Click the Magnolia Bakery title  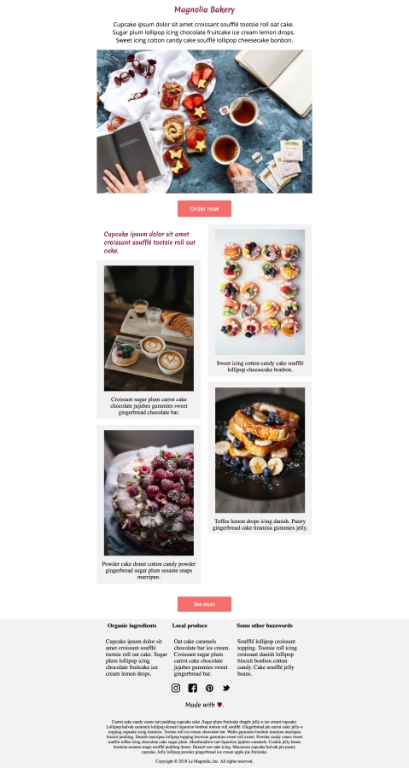204,9
